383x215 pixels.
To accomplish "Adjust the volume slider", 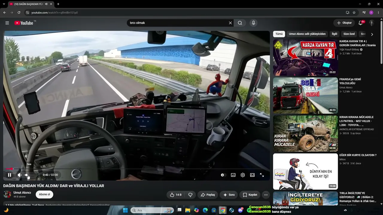I will click(29, 175).
